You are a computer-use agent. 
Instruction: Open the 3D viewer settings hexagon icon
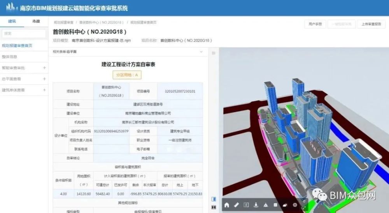click(295, 205)
